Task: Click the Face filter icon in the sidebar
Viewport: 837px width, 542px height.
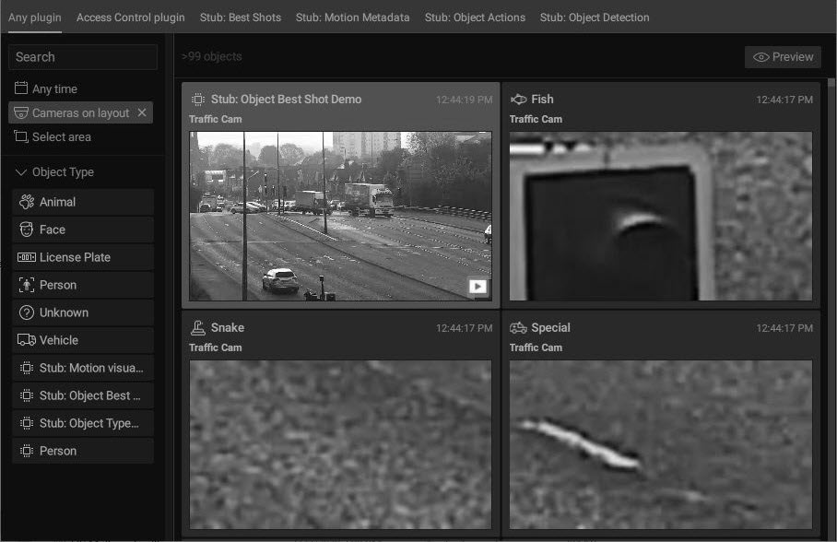Action: tap(29, 230)
